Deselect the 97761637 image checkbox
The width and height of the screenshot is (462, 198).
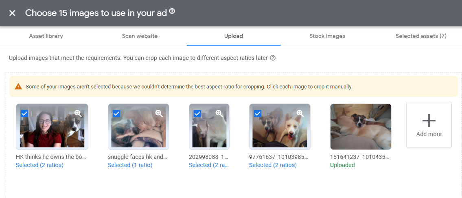pos(258,114)
